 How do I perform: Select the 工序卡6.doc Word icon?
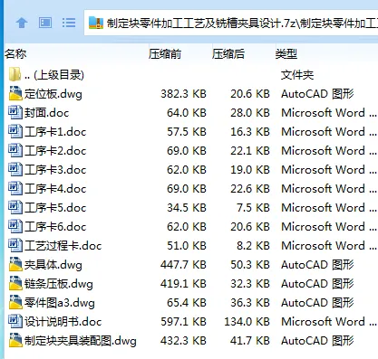(15, 226)
